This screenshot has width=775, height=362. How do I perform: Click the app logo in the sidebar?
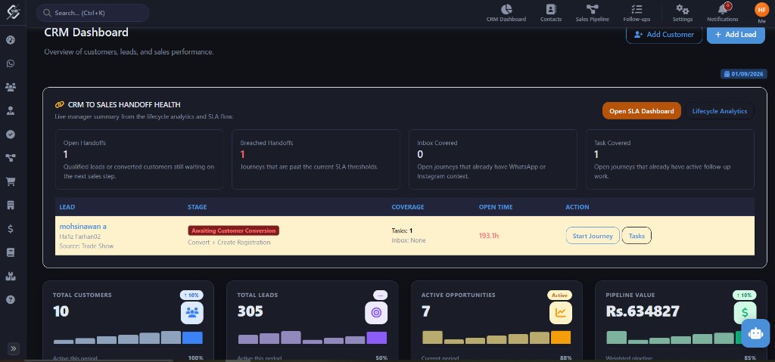[x=13, y=12]
